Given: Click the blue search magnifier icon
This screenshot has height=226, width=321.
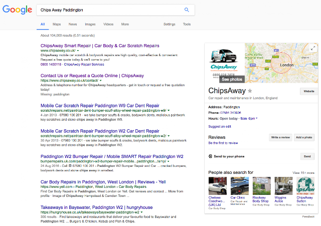Looking at the screenshot, I should click(x=187, y=10).
